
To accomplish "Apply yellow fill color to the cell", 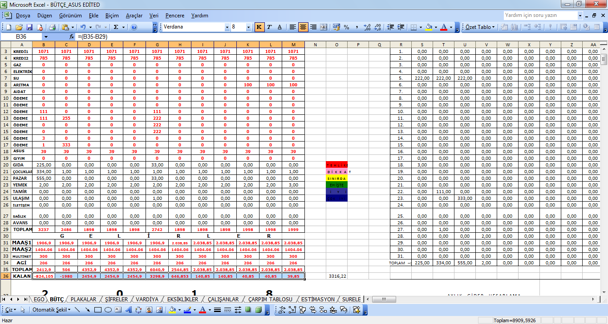I will [429, 27].
